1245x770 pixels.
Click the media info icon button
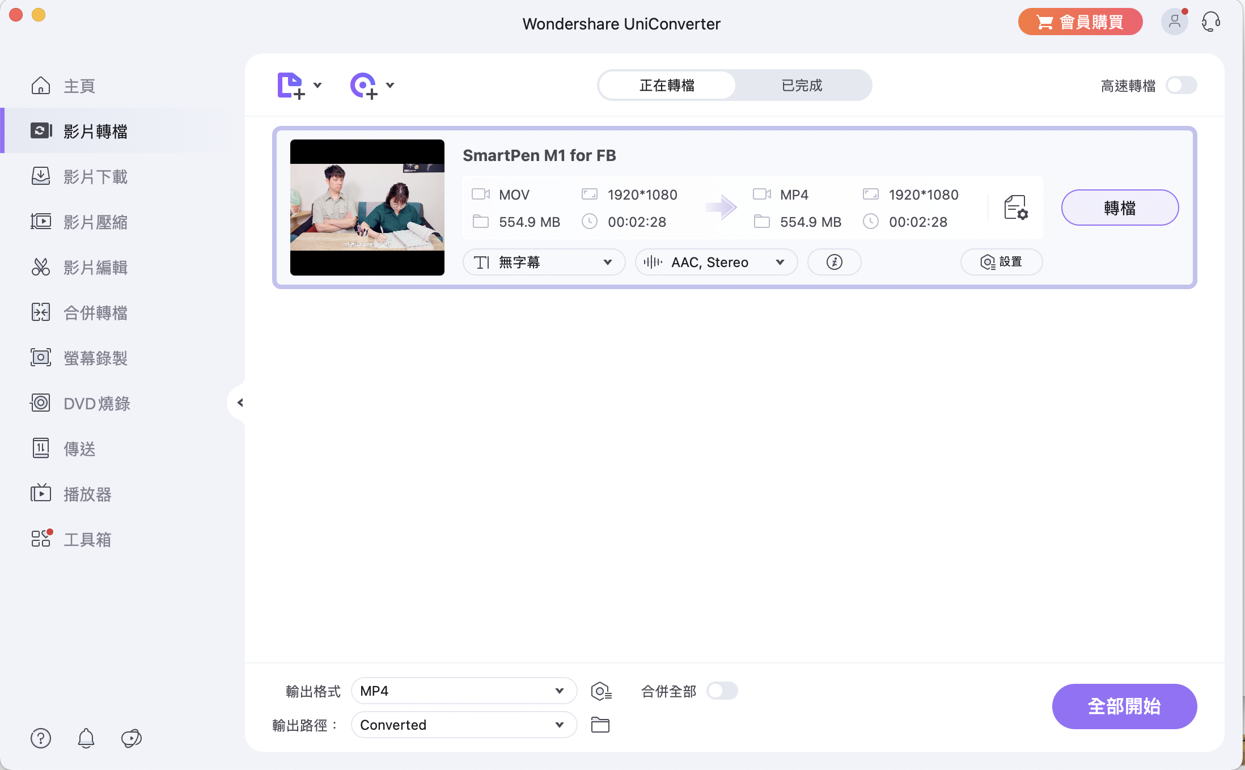point(834,262)
